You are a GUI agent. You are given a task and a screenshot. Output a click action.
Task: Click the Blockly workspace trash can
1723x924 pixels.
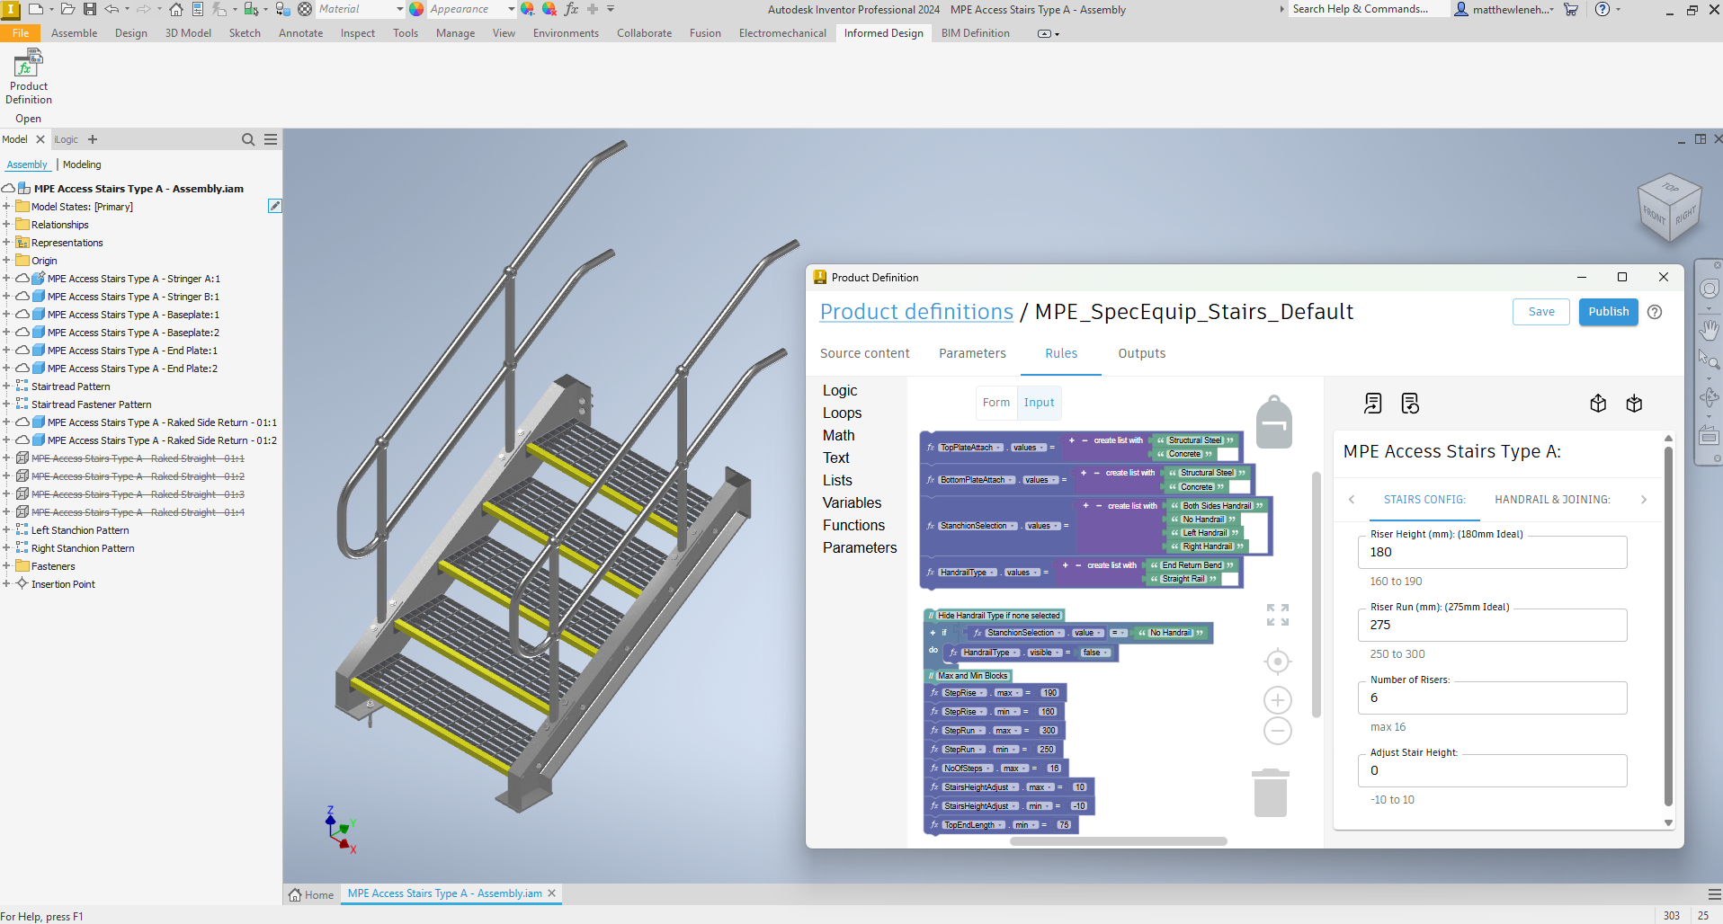click(x=1270, y=793)
